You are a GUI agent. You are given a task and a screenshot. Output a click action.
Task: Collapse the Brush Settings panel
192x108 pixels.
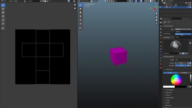coord(169,57)
